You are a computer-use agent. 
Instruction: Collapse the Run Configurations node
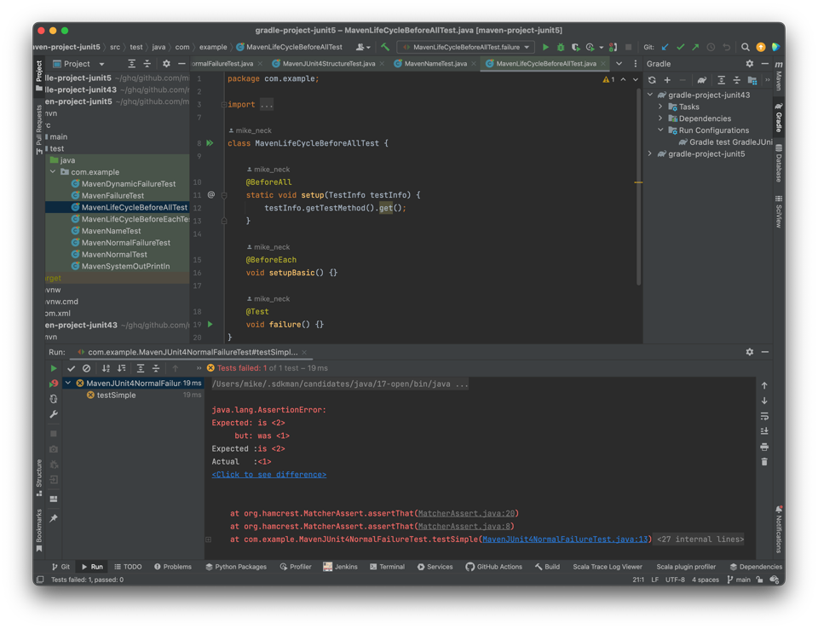pos(660,130)
